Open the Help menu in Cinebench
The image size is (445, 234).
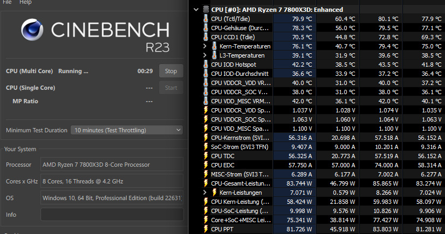[25, 2]
